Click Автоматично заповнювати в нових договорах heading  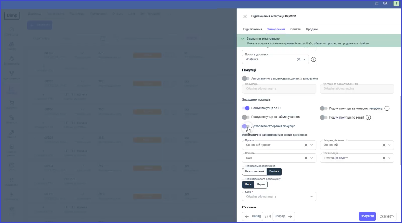click(x=275, y=135)
